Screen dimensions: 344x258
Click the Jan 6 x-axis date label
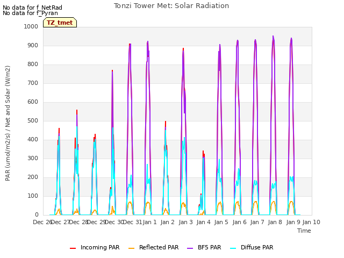coord(239,222)
